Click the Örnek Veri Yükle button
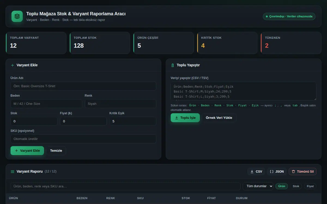Screen dimensions: 327x204 (x=219, y=118)
